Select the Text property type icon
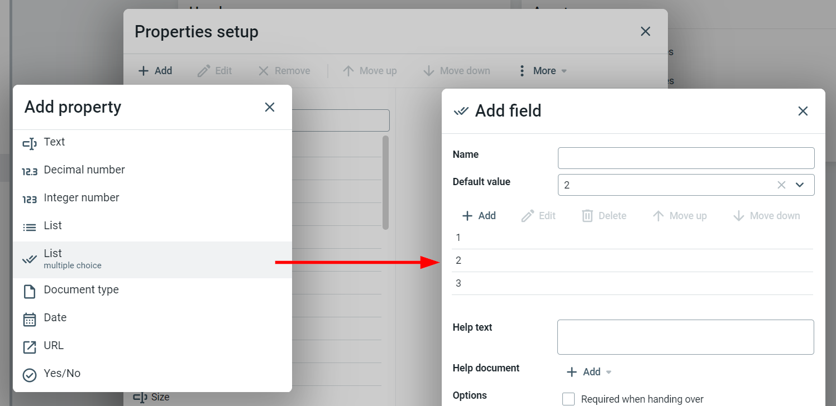 click(x=30, y=144)
